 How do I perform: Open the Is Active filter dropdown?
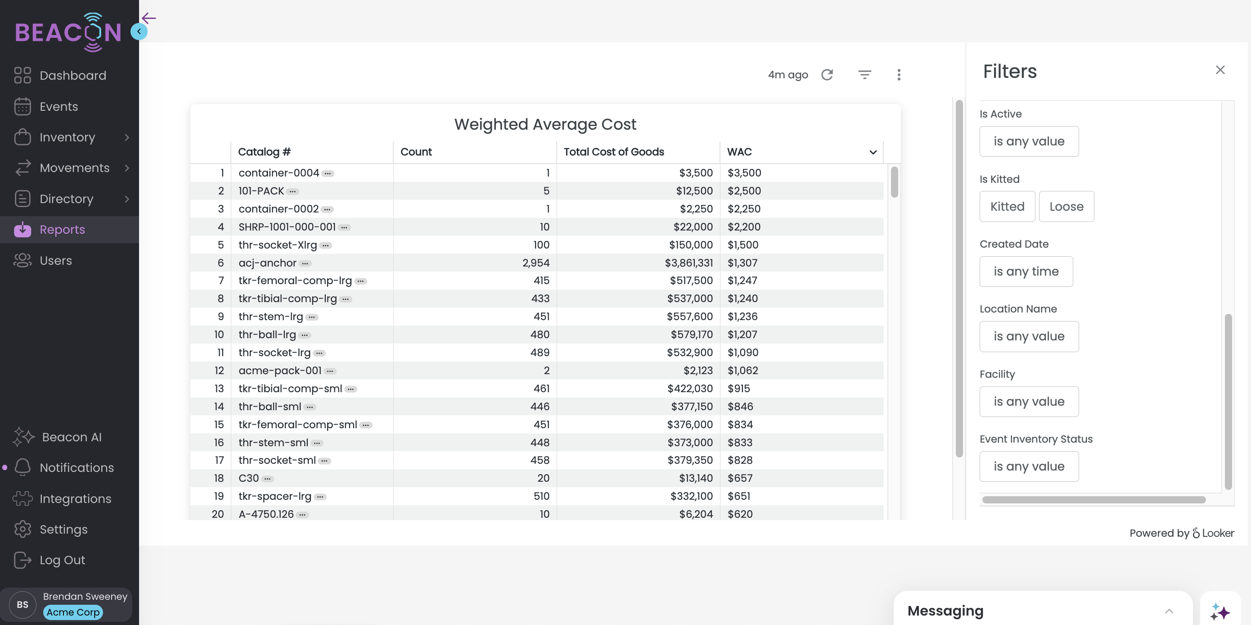tap(1029, 141)
